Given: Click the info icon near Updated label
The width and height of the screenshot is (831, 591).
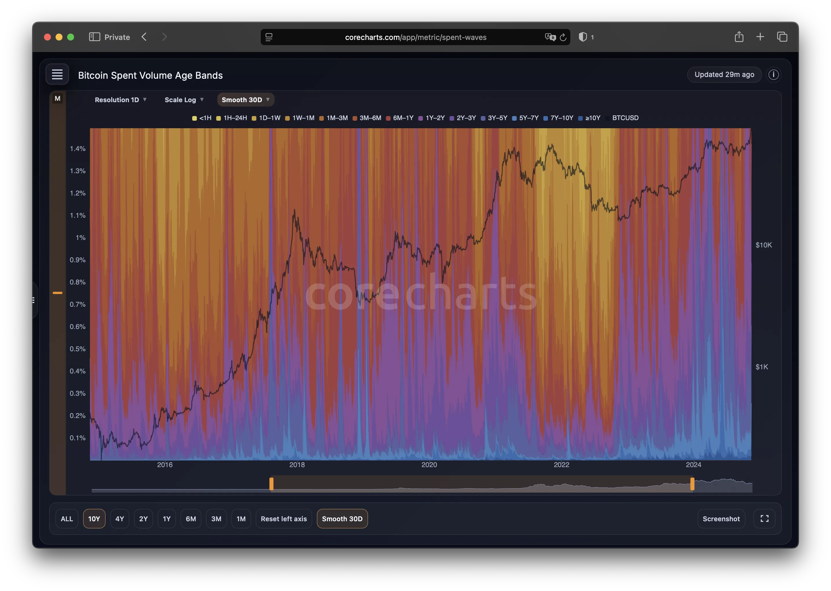Looking at the screenshot, I should tap(773, 75).
